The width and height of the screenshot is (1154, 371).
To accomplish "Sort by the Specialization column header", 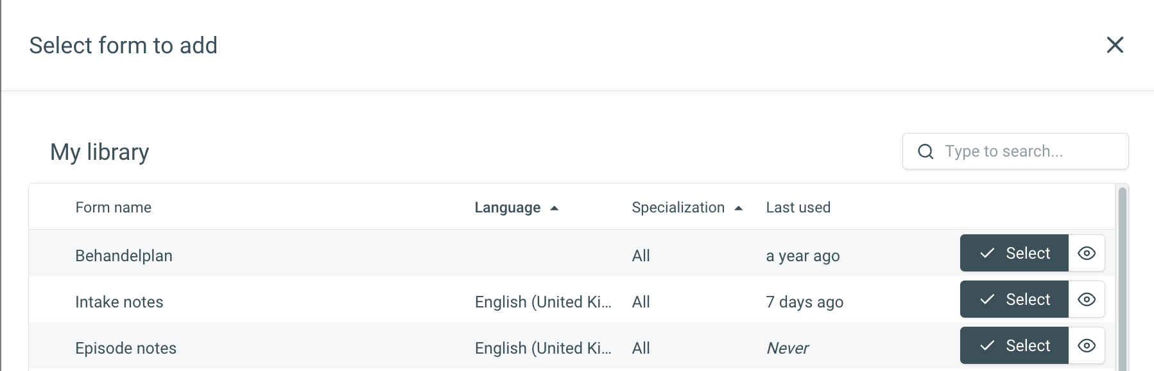I will pyautogui.click(x=678, y=207).
